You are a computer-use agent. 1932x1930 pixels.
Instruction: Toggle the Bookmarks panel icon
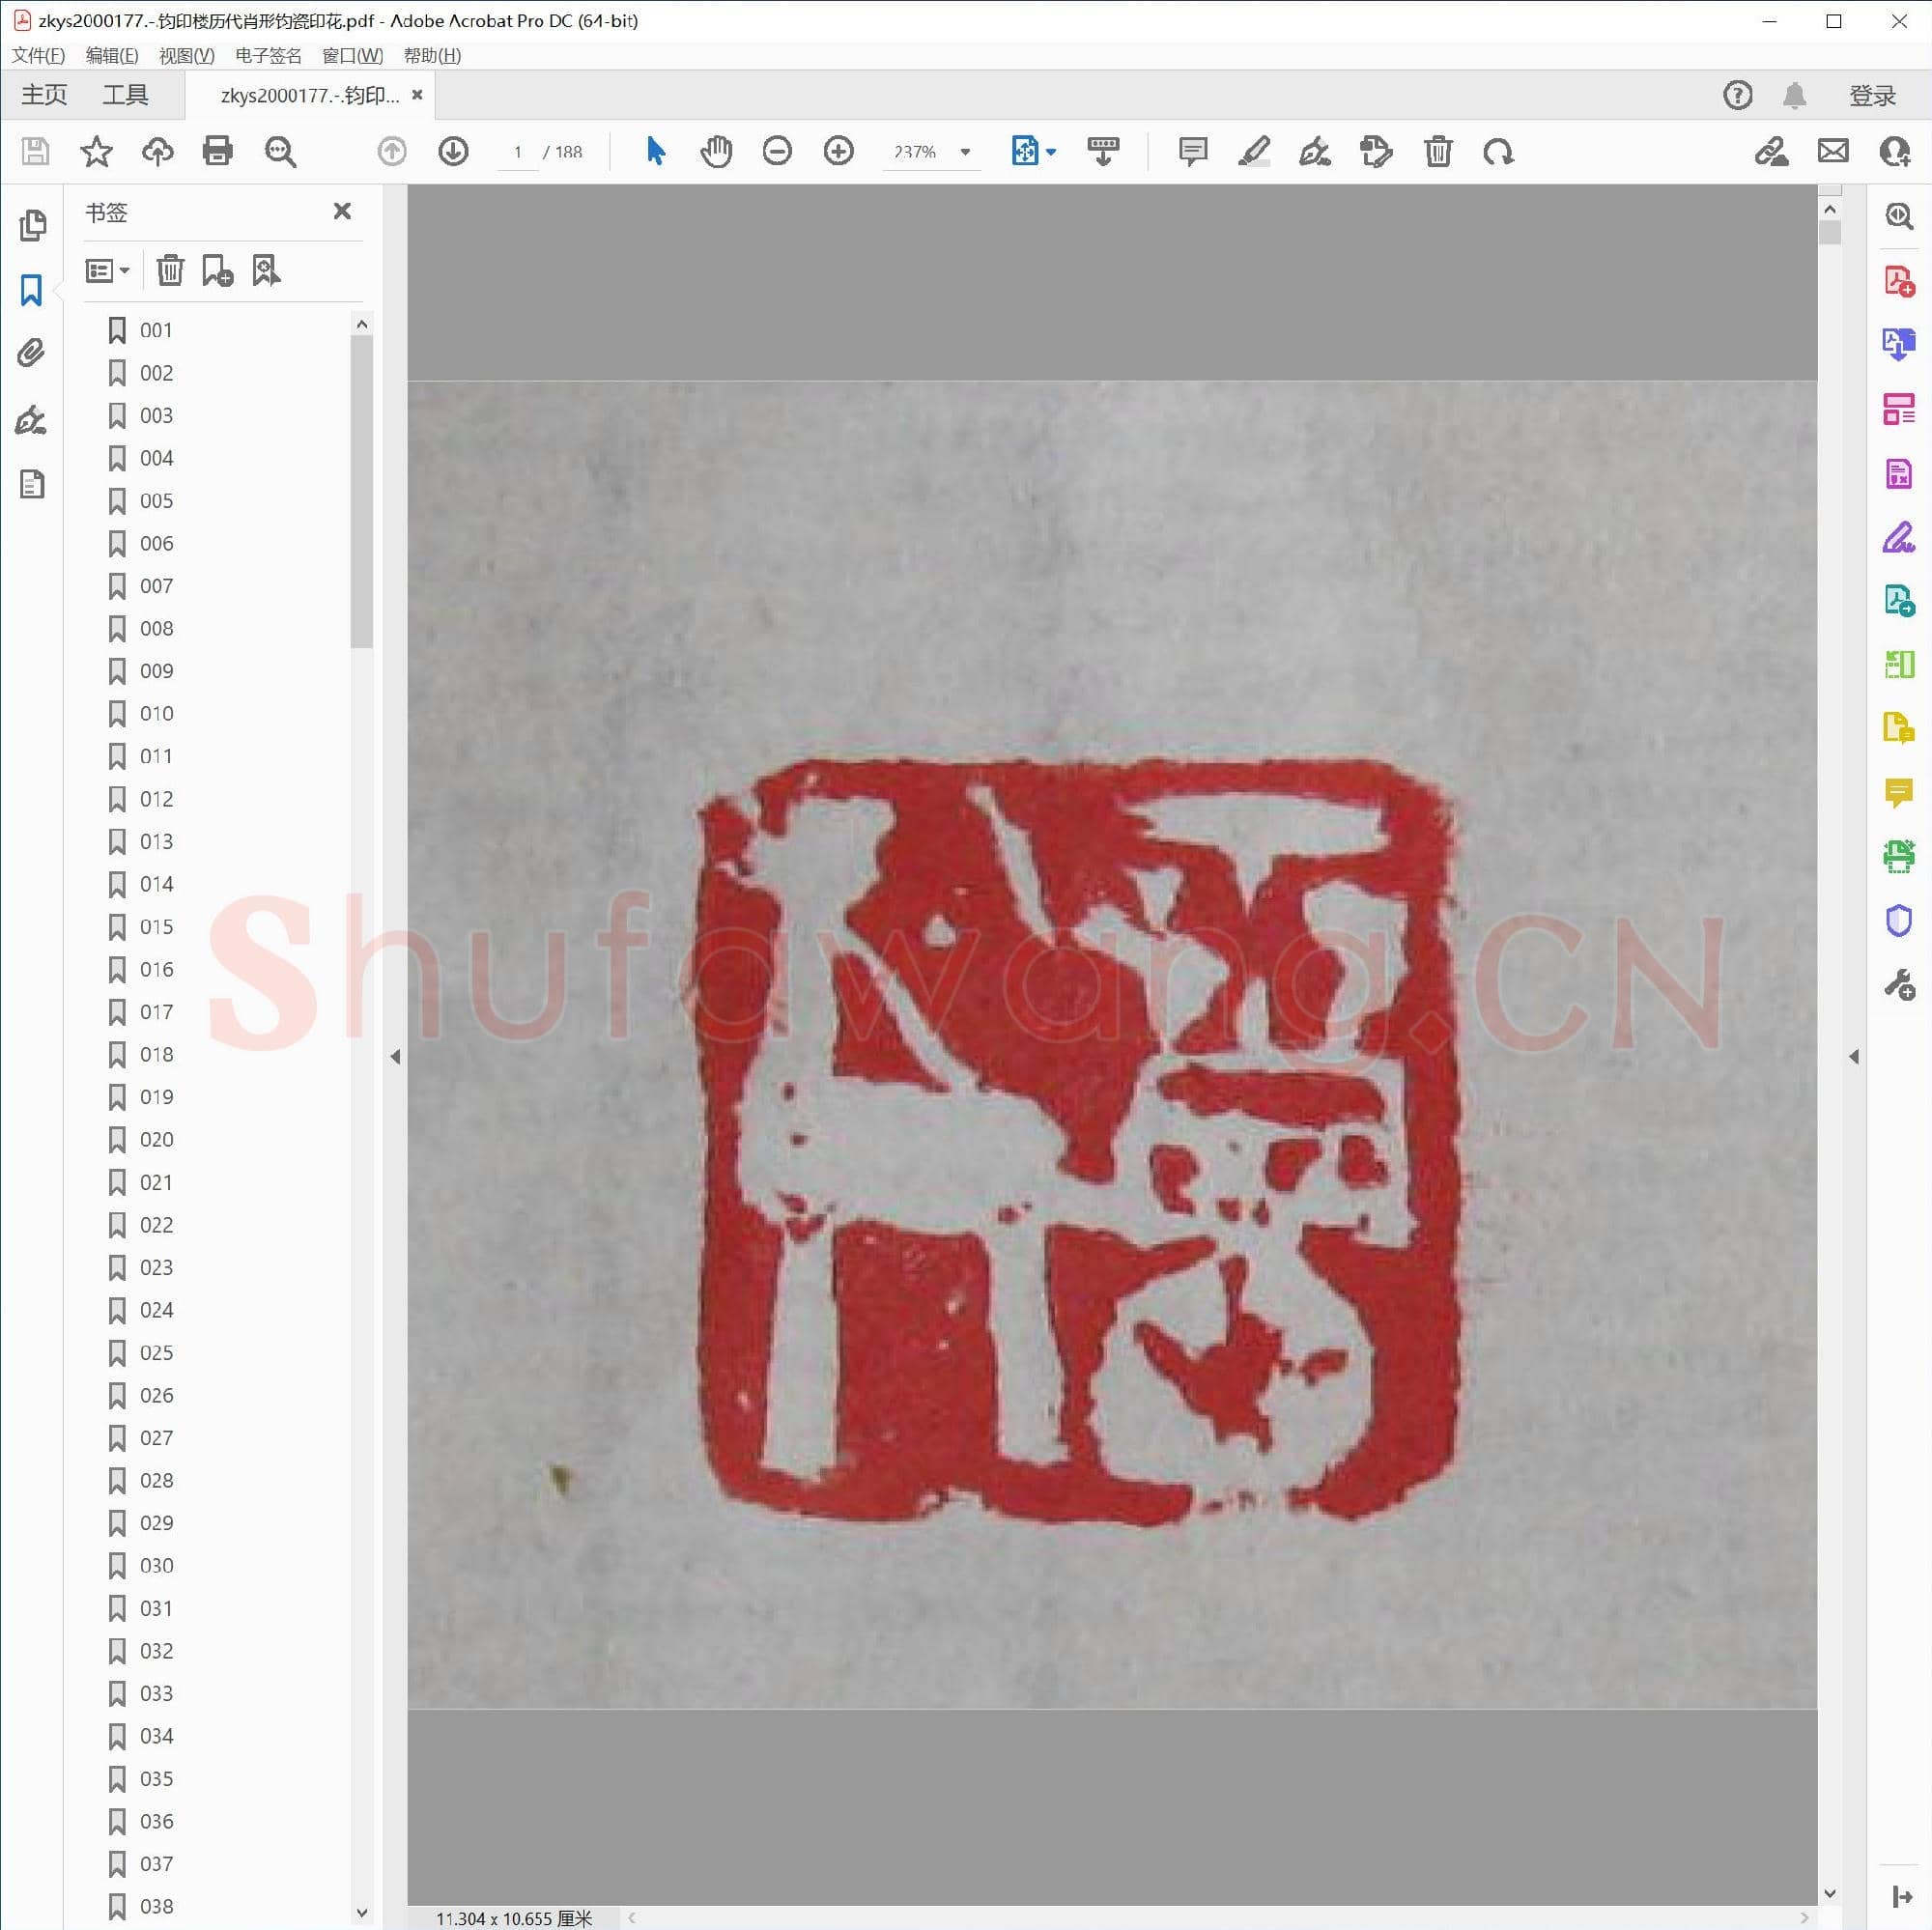31,290
